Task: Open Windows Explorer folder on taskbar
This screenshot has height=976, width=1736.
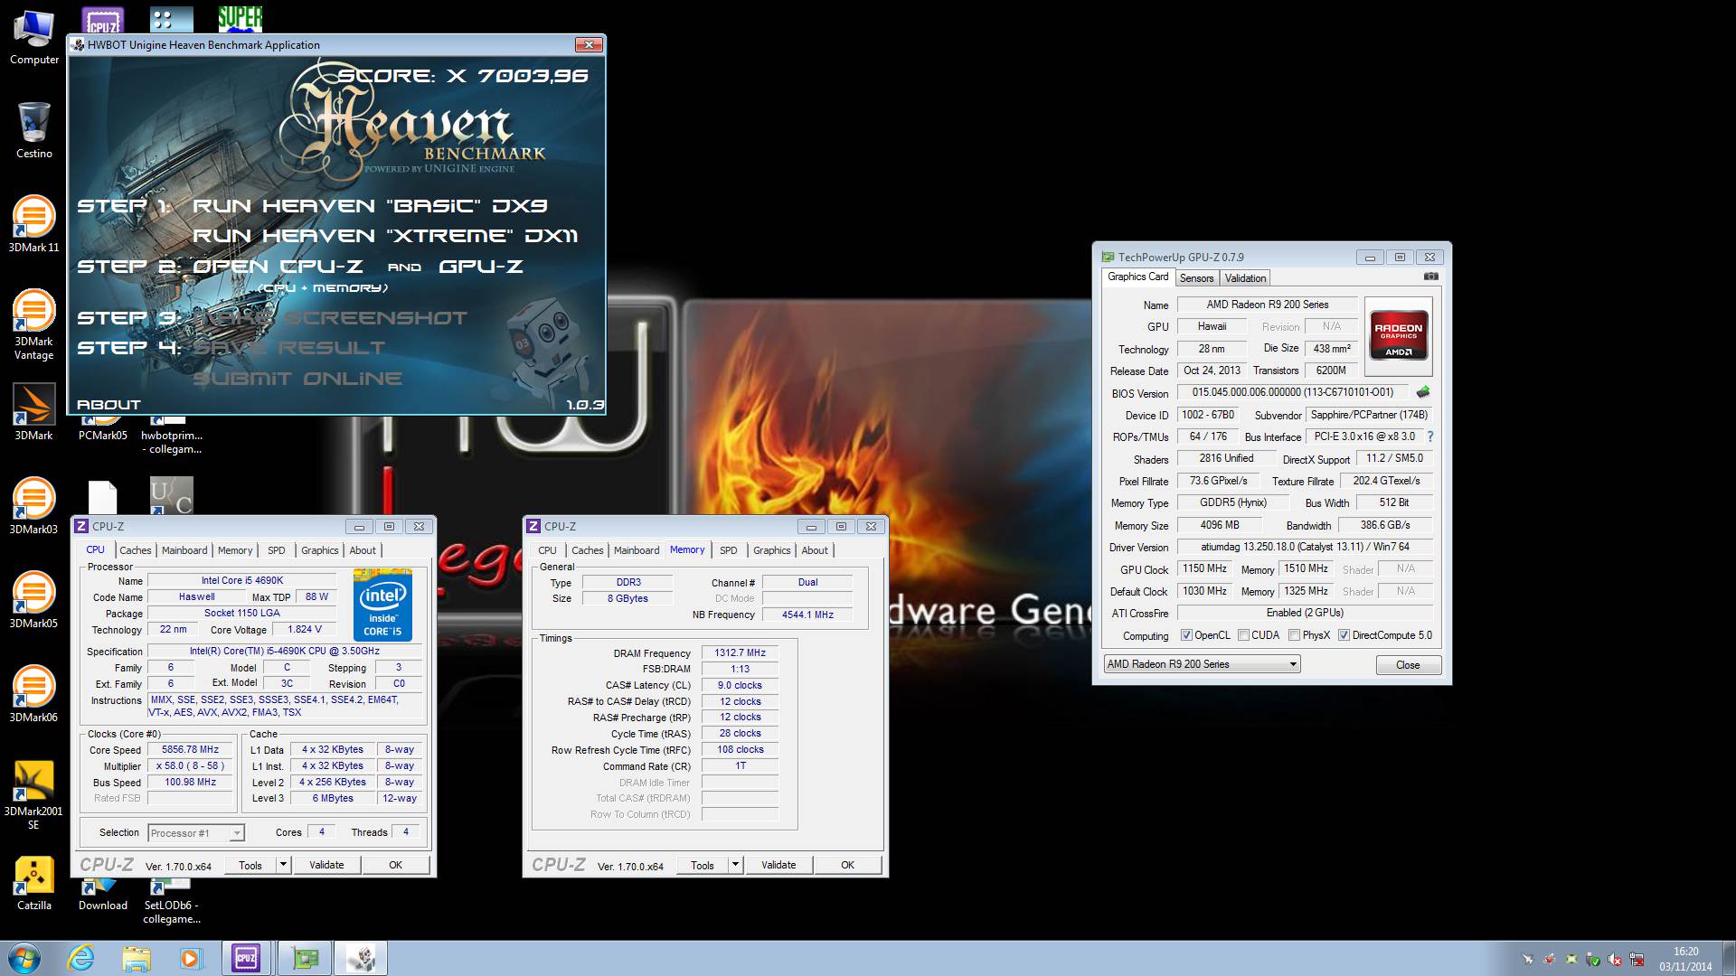Action: 137,958
